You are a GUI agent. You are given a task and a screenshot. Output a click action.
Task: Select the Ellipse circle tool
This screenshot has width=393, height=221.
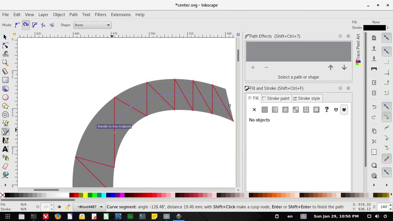pos(5,97)
